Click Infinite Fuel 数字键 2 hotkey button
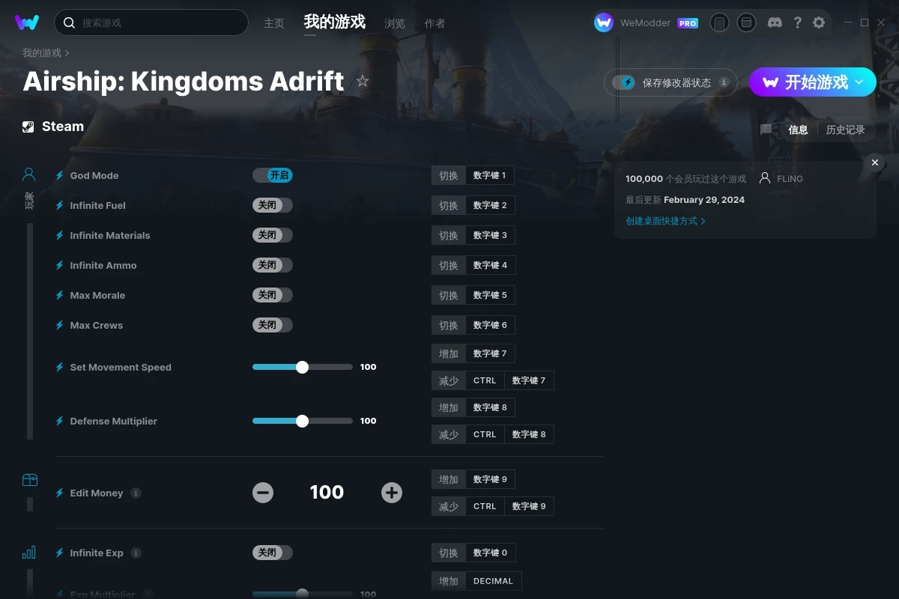This screenshot has height=599, width=899. (x=490, y=205)
